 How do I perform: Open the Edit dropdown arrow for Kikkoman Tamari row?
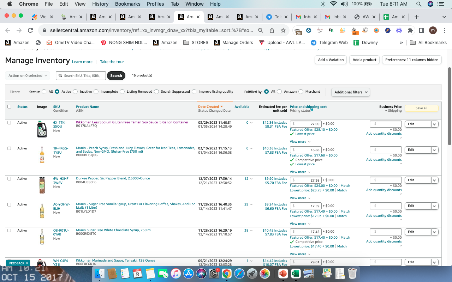[435, 124]
